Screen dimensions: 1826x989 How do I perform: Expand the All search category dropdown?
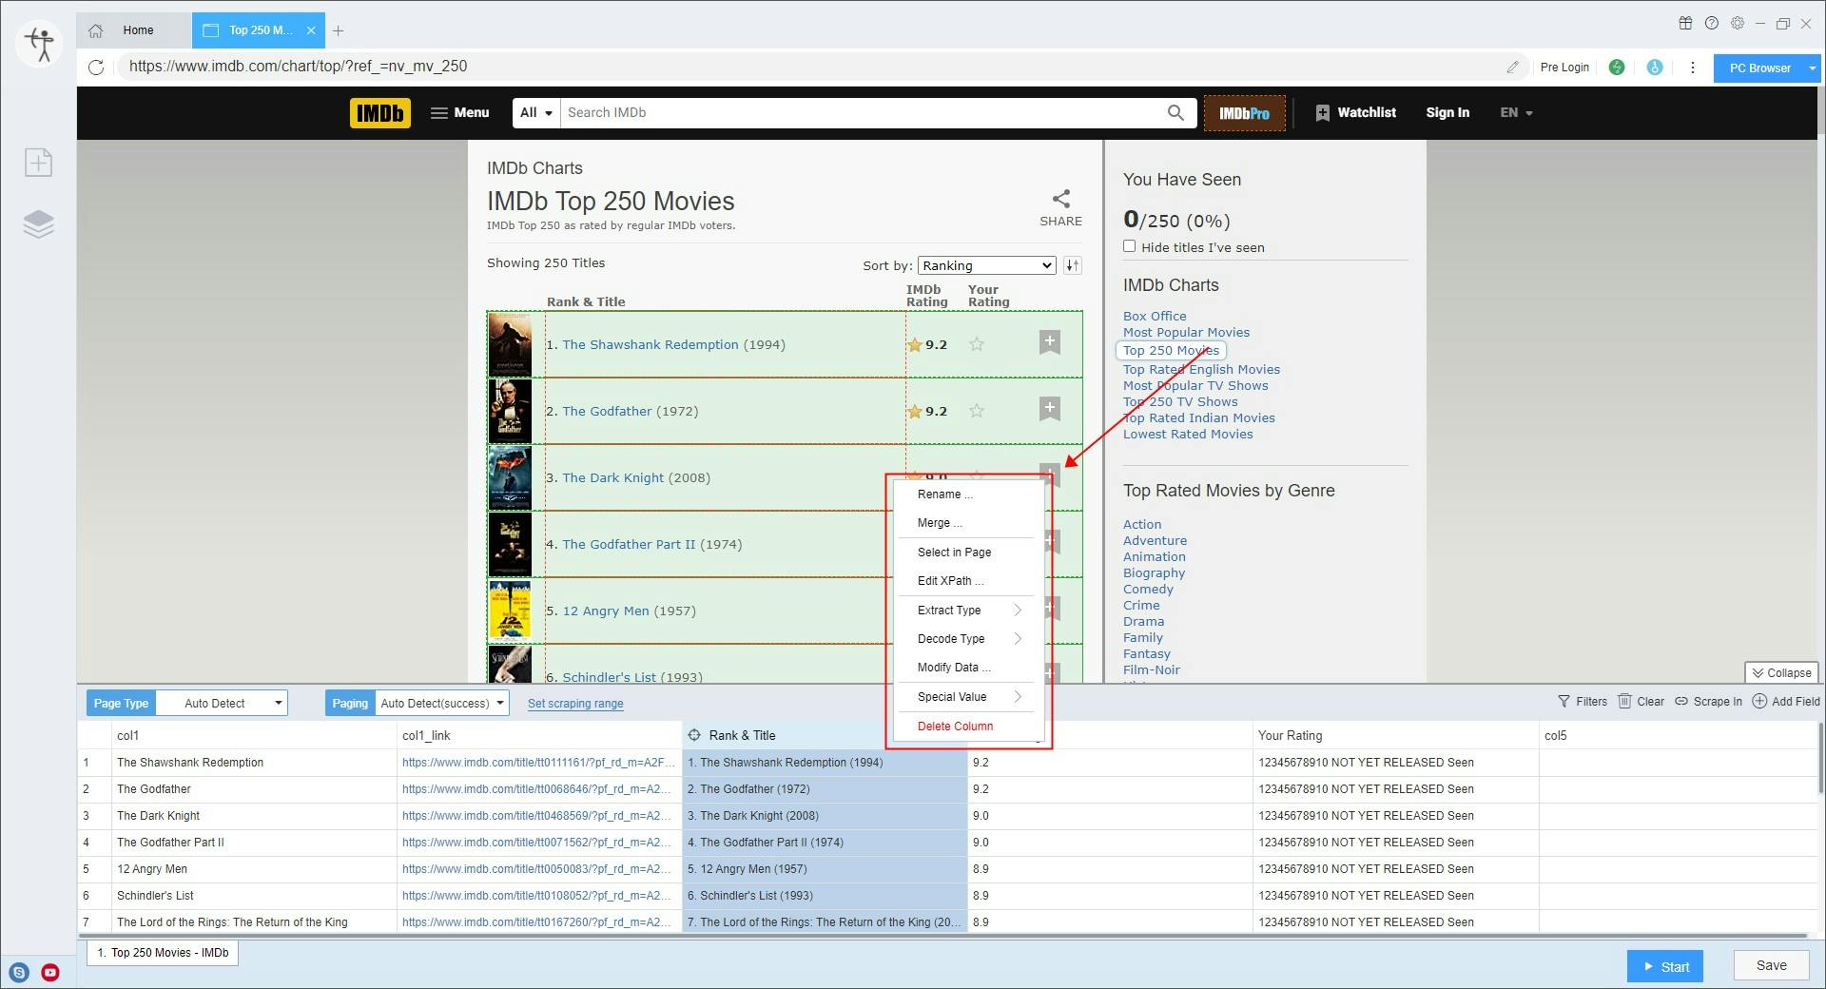click(x=536, y=112)
